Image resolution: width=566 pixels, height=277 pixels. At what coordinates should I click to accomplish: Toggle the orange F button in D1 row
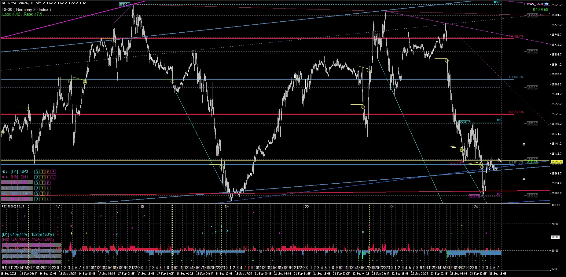tap(48, 172)
